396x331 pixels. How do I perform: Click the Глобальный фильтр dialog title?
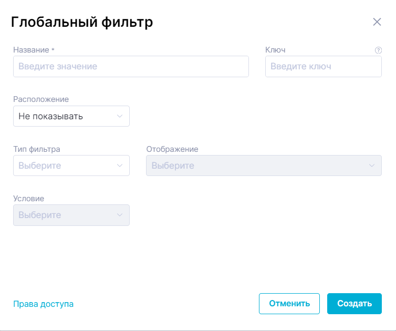point(82,22)
